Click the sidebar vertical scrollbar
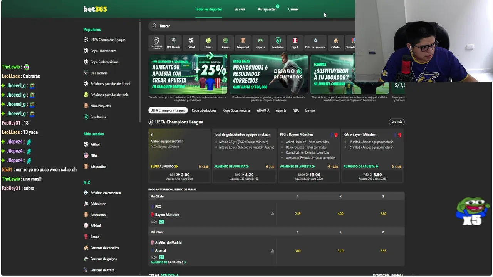 coord(140,71)
